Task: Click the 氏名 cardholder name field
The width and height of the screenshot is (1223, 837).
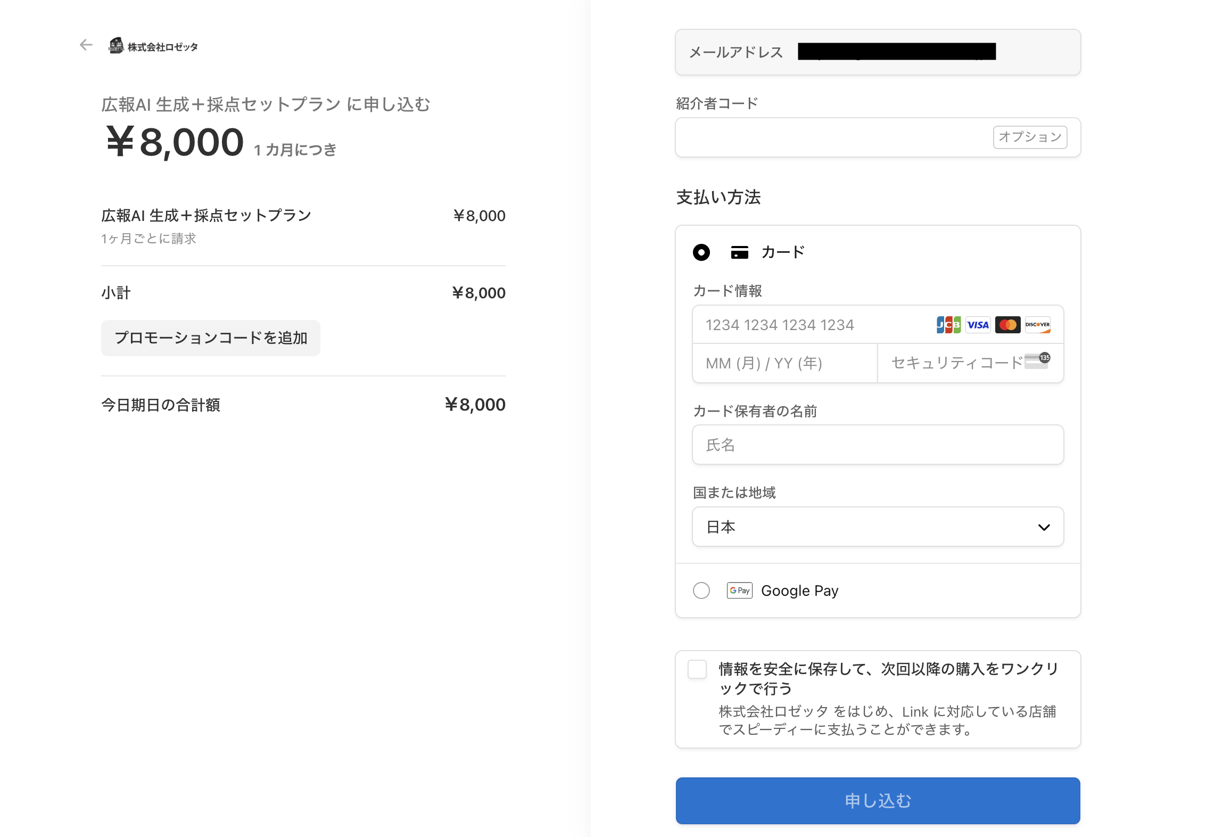Action: click(x=878, y=445)
